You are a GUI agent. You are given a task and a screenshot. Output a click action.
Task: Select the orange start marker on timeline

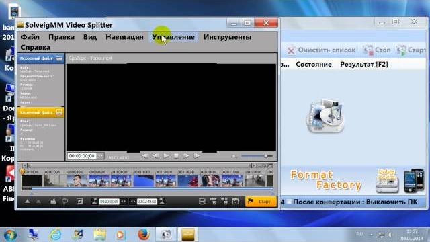22,172
